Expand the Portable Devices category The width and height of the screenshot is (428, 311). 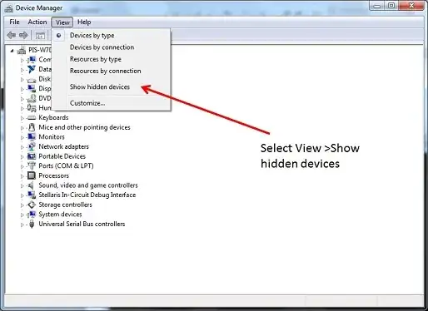point(22,157)
